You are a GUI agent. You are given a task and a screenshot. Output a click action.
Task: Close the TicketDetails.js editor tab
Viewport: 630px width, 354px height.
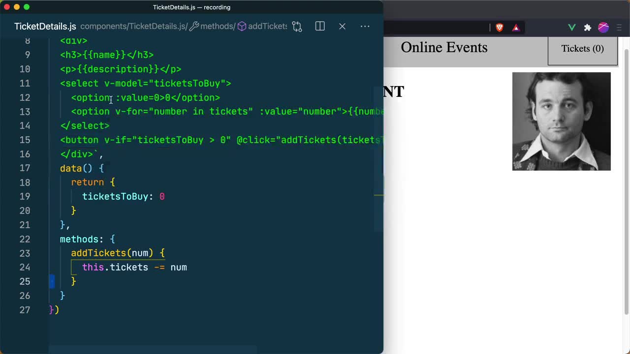(x=342, y=27)
